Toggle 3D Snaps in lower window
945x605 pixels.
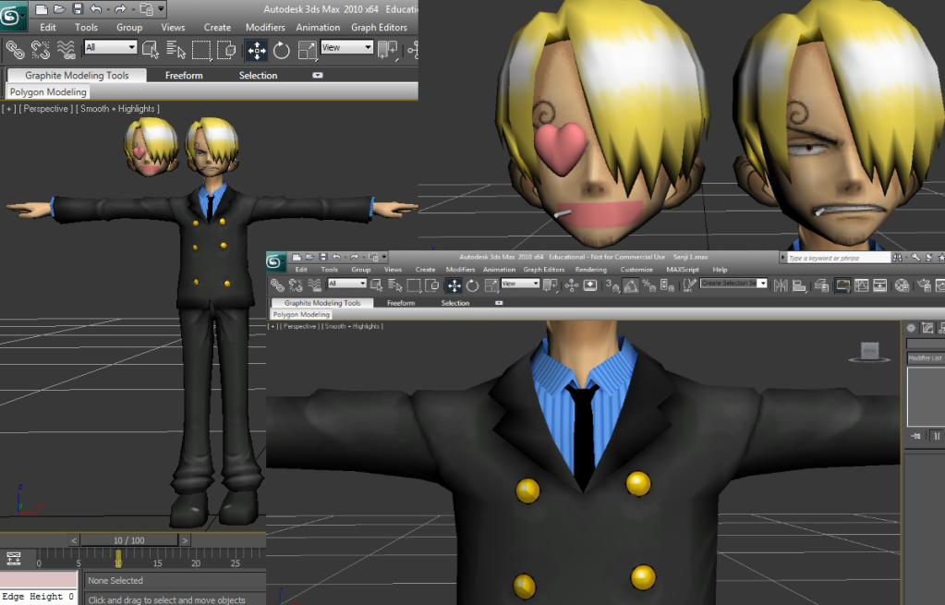612,285
